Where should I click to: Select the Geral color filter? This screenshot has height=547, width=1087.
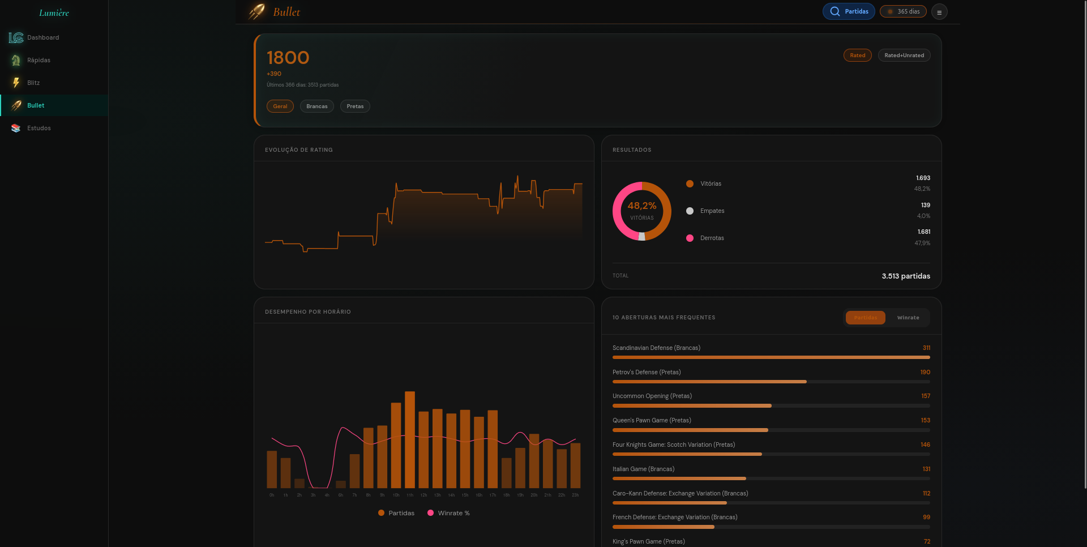pyautogui.click(x=280, y=106)
